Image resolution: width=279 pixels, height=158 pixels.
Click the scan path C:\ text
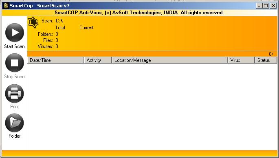(x=59, y=21)
